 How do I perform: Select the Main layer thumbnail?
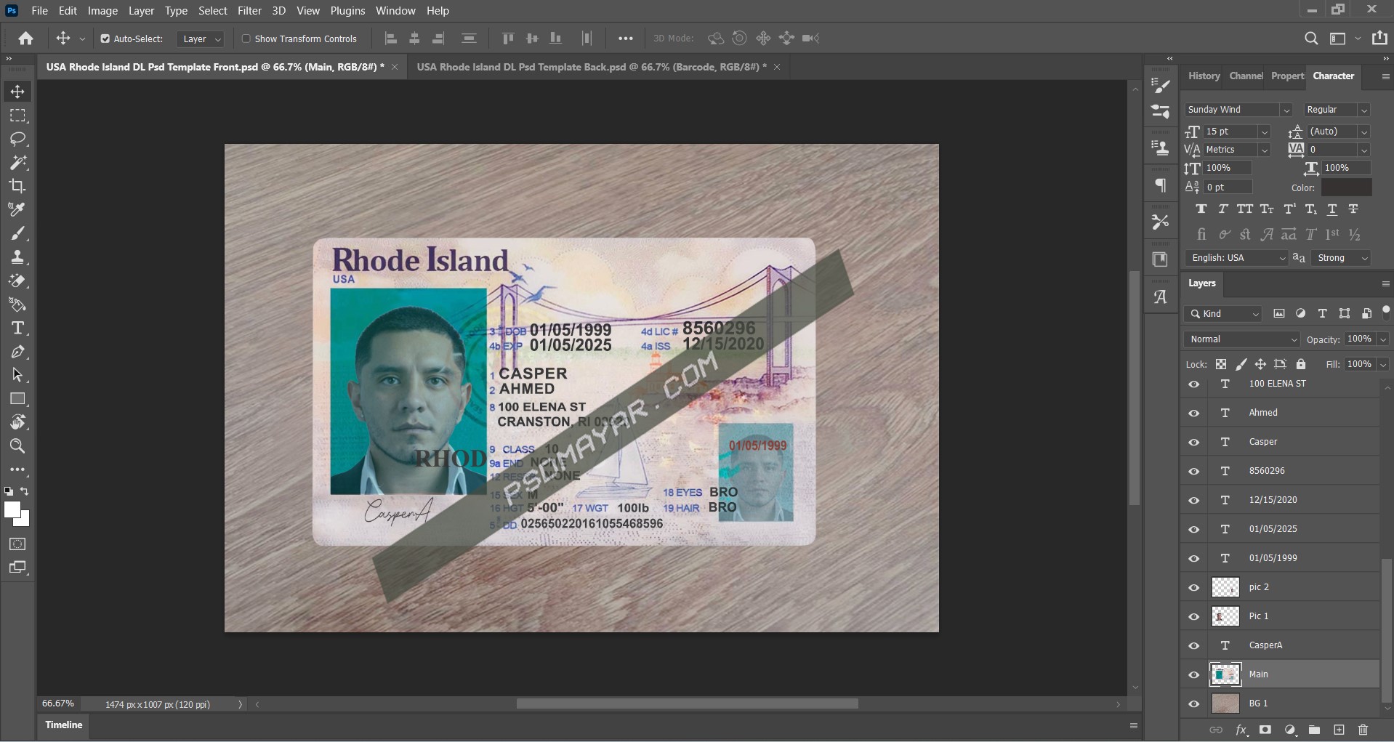click(1225, 674)
